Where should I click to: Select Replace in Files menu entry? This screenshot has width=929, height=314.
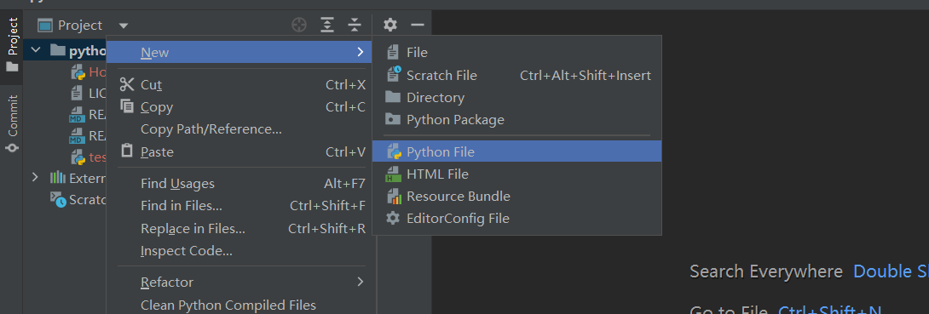pos(239,228)
